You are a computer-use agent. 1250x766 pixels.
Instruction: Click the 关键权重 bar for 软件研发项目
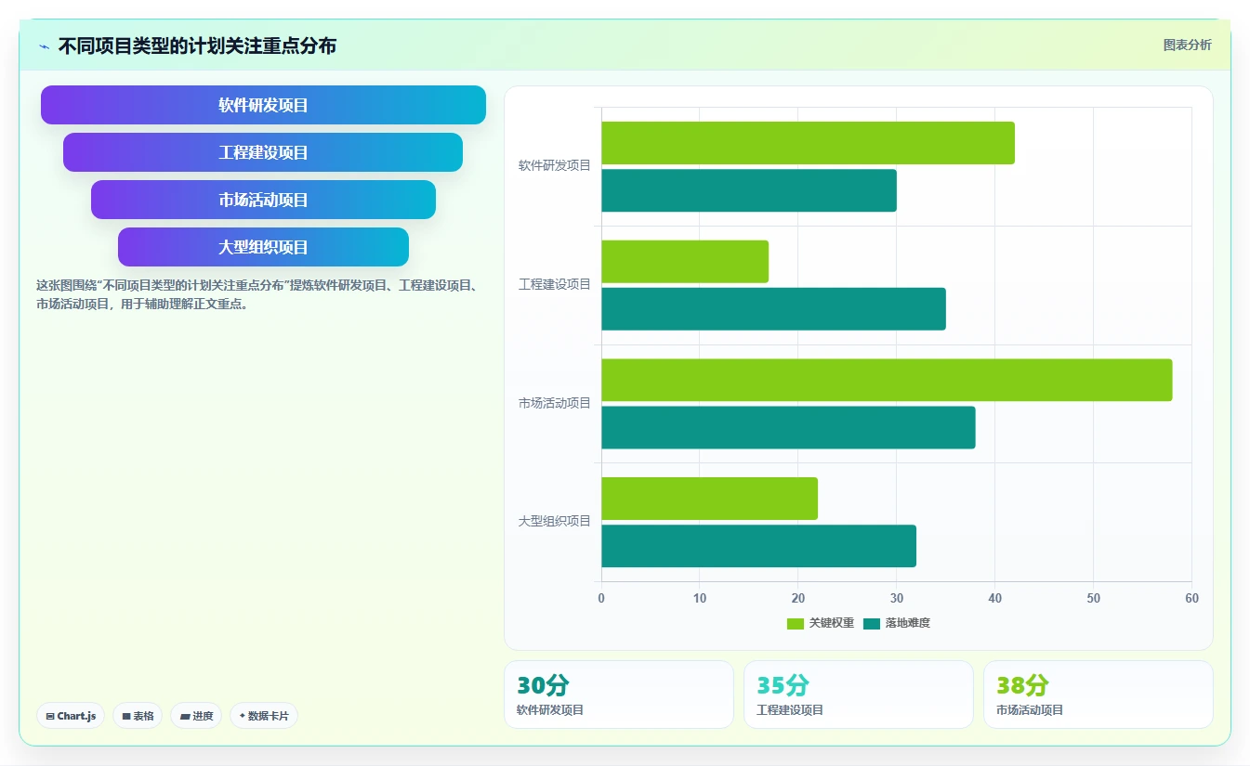tap(808, 143)
